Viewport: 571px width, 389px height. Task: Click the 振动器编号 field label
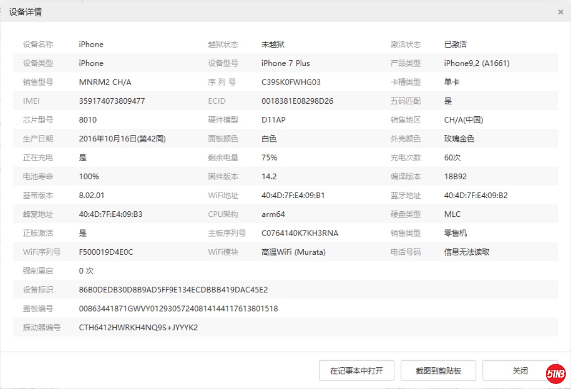click(41, 328)
